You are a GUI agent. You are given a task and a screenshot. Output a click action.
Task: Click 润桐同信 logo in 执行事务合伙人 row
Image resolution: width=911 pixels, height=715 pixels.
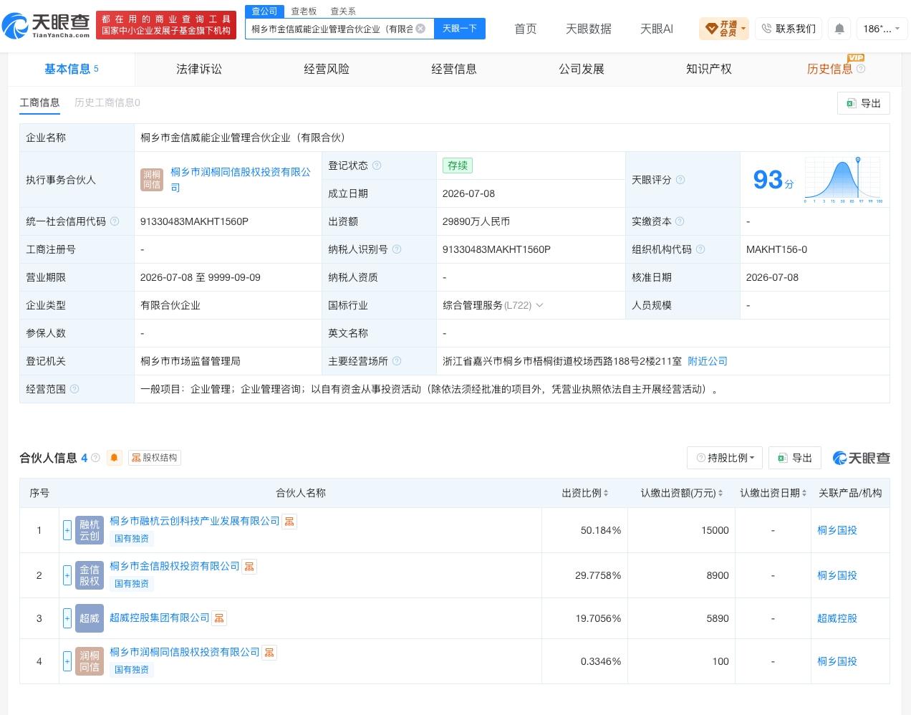tap(152, 180)
